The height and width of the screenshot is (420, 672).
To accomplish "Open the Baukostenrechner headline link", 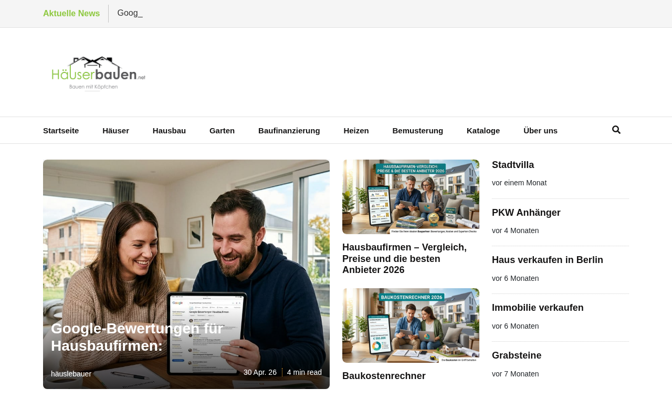I will [384, 376].
